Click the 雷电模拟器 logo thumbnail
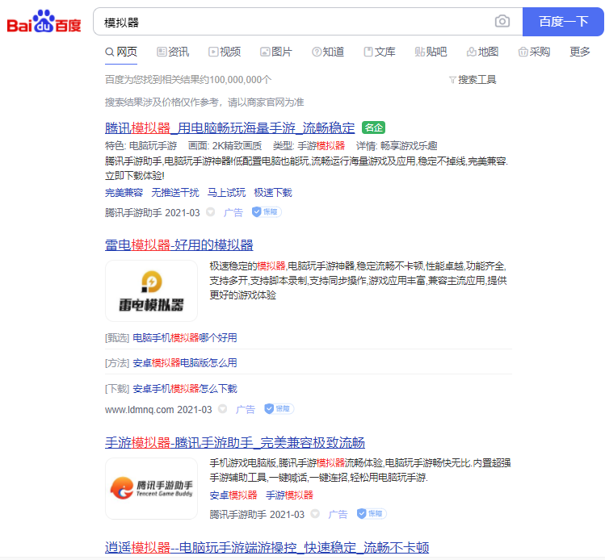The width and height of the screenshot is (605, 560). point(151,291)
